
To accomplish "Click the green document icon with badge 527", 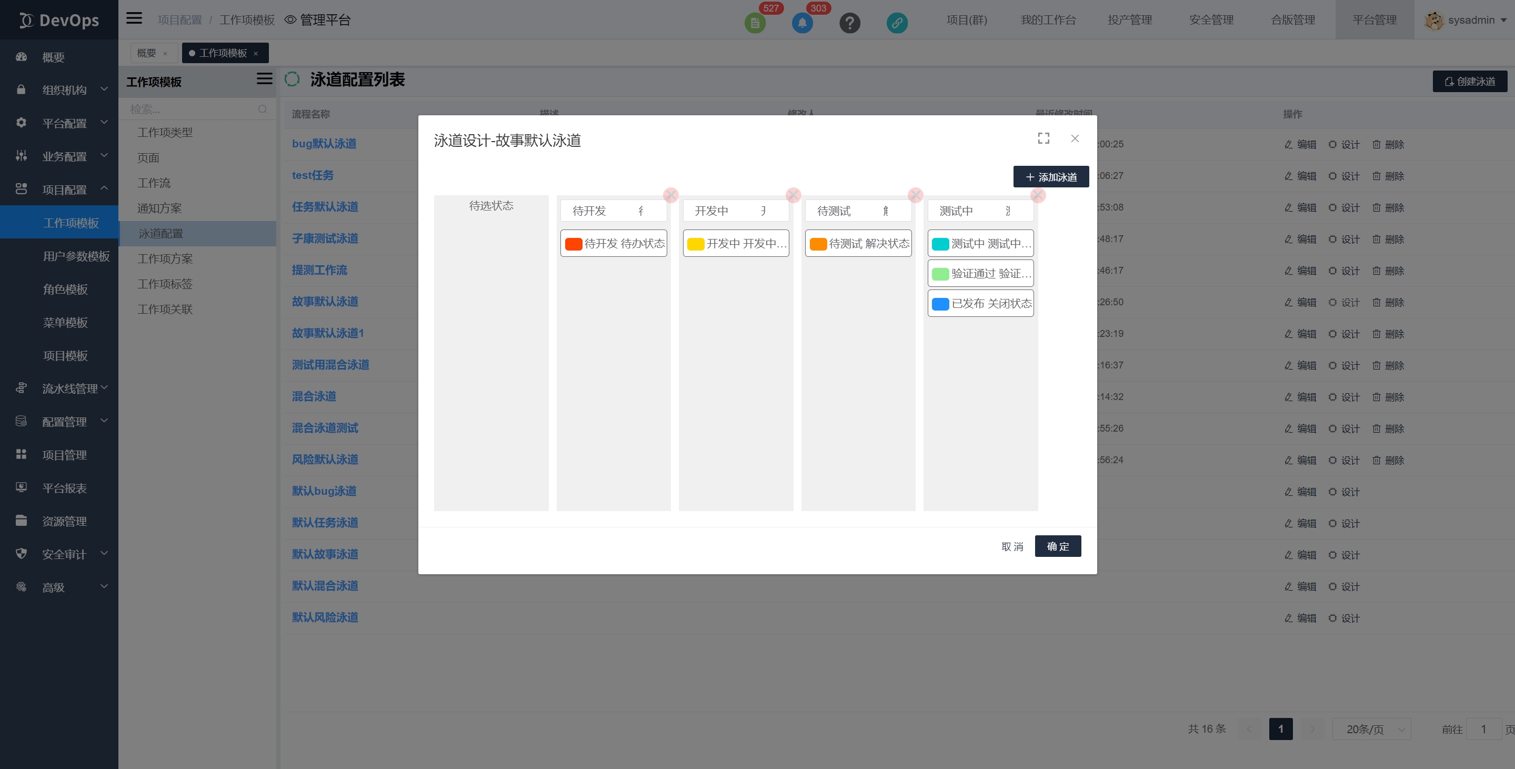I will (x=755, y=23).
